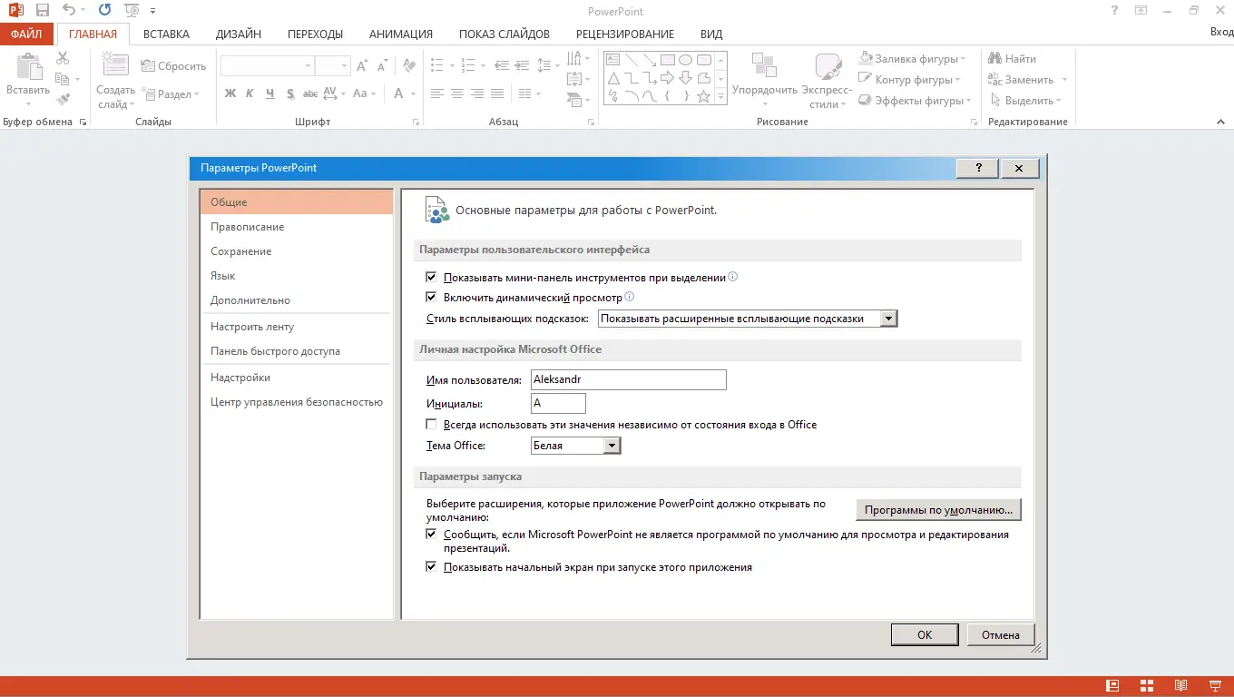This screenshot has width=1234, height=697.
Task: Uncheck Показывать мини-панель инструментов при выделении
Action: (432, 278)
